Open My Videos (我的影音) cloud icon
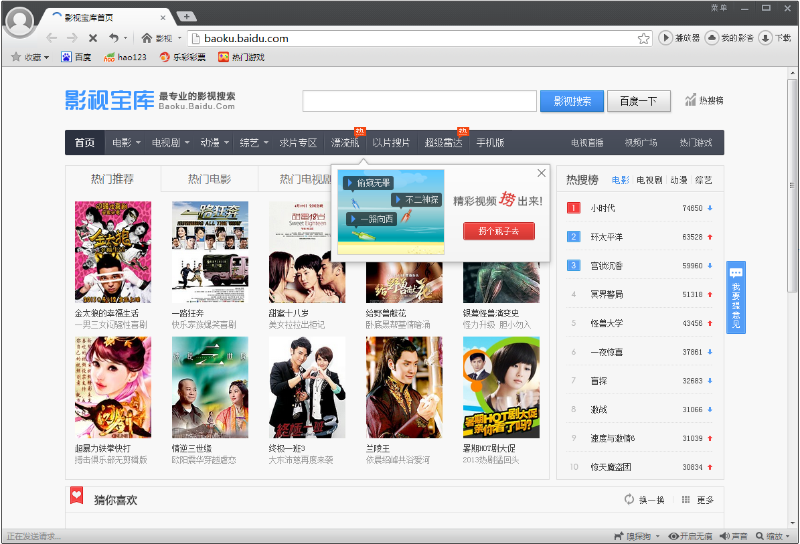Image resolution: width=800 pixels, height=544 pixels. tap(712, 38)
